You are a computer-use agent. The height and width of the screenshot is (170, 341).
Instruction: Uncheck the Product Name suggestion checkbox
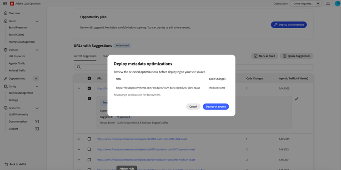coord(89,99)
